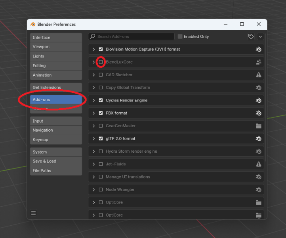This screenshot has width=286, height=238.
Task: Toggle the Enabled Only filter checkbox
Action: click(x=180, y=36)
